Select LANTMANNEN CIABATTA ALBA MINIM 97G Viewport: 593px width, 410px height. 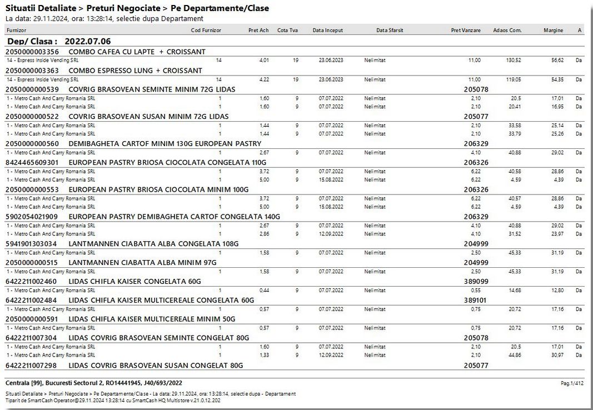coord(143,263)
